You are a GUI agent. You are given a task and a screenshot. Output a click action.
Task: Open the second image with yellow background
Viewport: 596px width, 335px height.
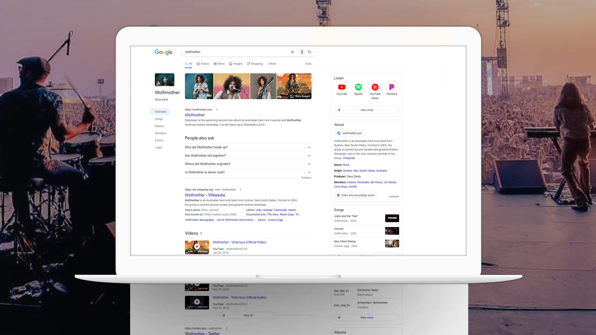[x=232, y=86]
